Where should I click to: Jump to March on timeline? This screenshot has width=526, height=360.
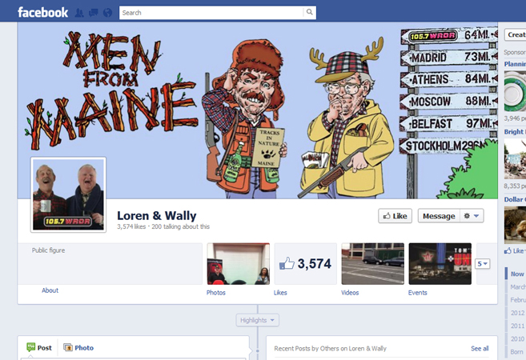(518, 287)
